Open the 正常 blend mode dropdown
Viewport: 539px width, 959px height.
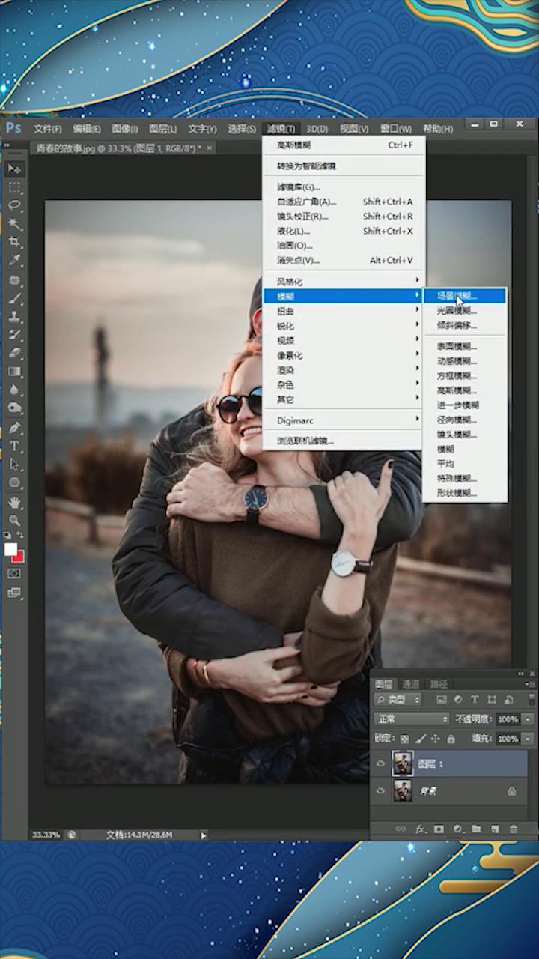[412, 719]
